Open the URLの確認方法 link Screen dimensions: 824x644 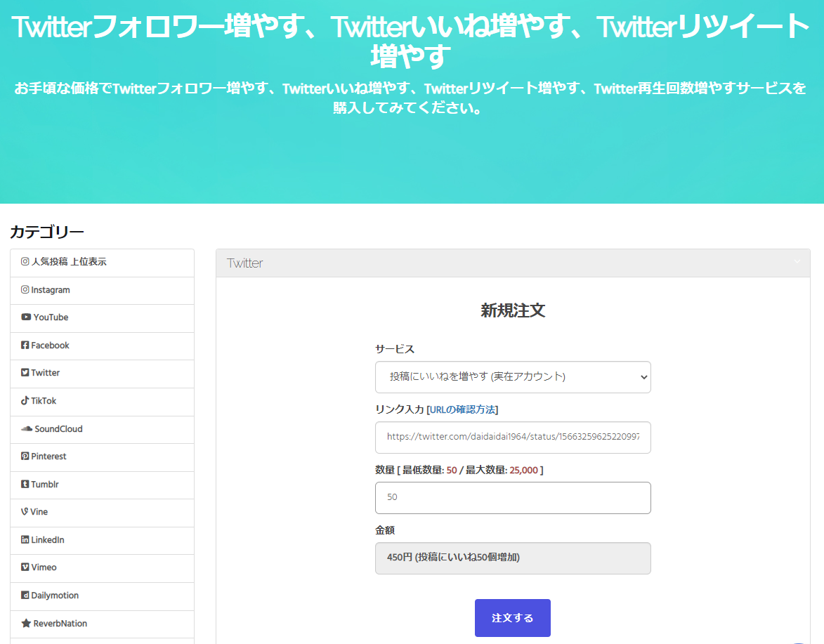pos(462,409)
